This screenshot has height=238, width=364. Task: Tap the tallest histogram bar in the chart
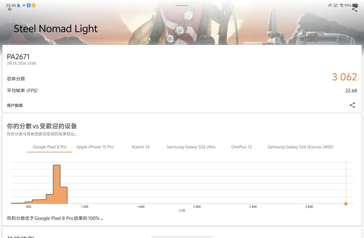coord(57,184)
